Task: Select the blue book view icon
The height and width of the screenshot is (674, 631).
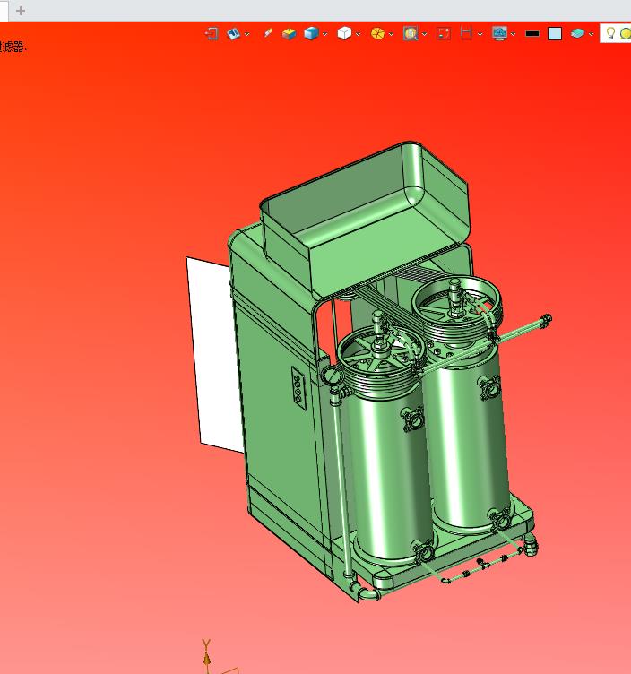Action: 233,33
